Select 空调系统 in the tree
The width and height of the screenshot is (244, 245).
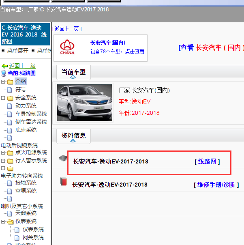(x=26, y=191)
